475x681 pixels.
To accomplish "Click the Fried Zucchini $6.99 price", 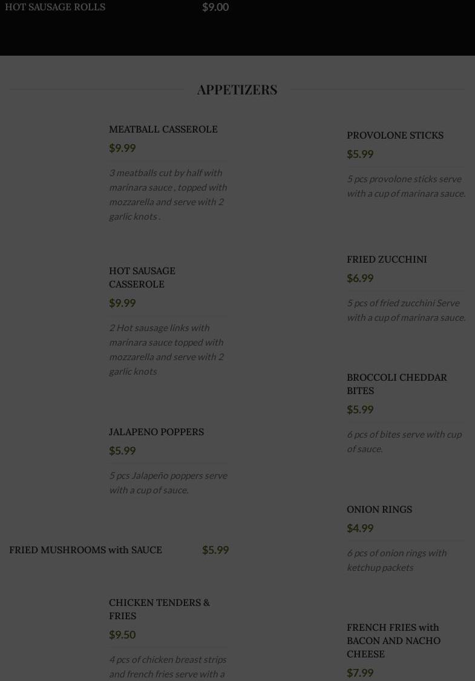I will point(360,278).
